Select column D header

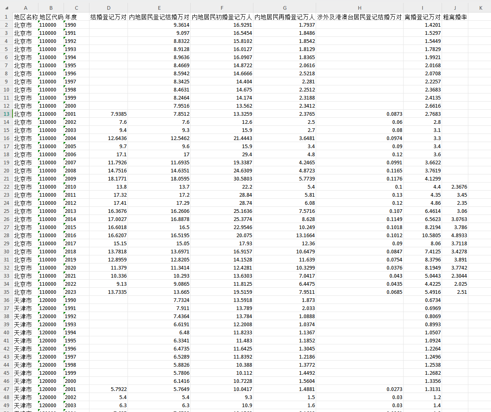(108, 8)
